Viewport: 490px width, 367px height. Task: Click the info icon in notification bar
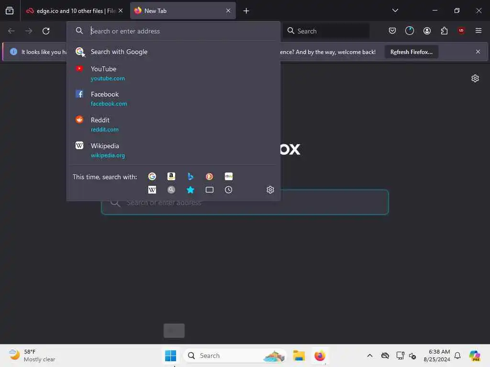(x=13, y=52)
